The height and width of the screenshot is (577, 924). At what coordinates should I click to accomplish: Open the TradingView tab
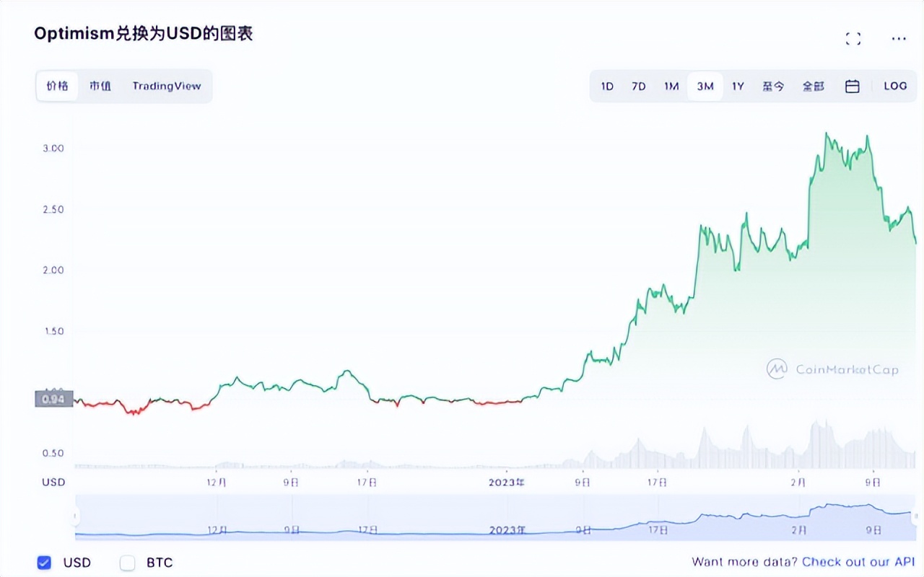[x=167, y=86]
